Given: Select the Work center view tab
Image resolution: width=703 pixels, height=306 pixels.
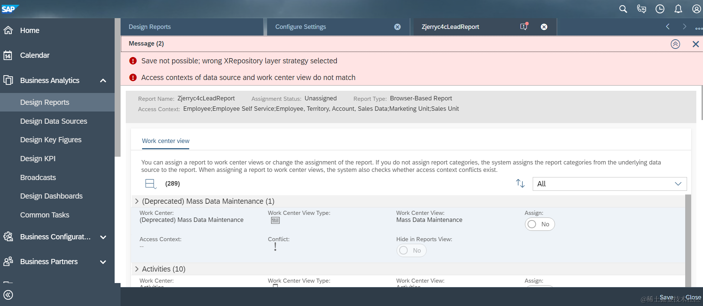Looking at the screenshot, I should pyautogui.click(x=165, y=141).
